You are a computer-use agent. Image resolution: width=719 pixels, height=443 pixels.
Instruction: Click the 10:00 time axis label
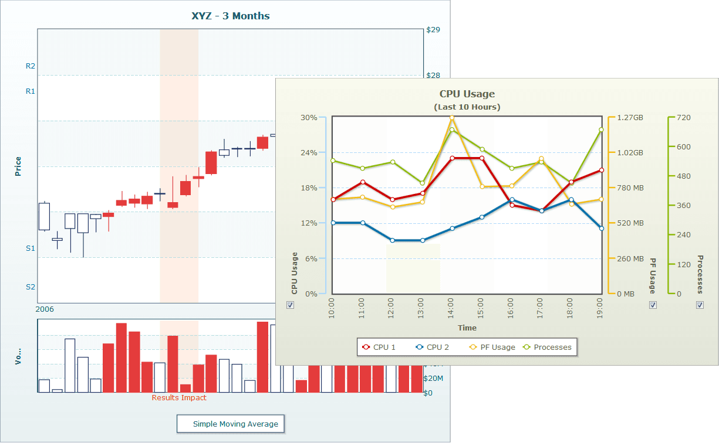click(x=332, y=308)
